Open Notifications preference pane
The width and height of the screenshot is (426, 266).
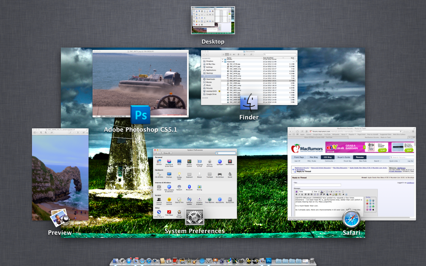[230, 163]
